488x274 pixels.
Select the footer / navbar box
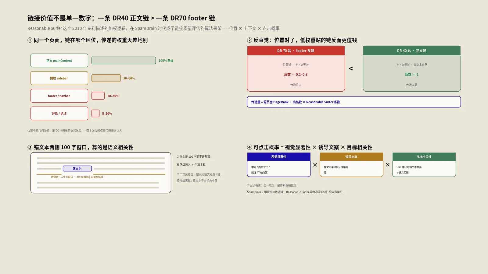(59, 96)
